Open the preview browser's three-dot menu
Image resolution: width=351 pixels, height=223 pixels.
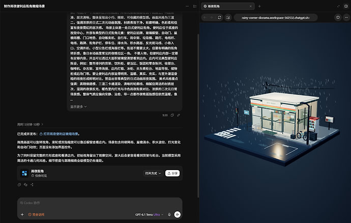coord(346,17)
